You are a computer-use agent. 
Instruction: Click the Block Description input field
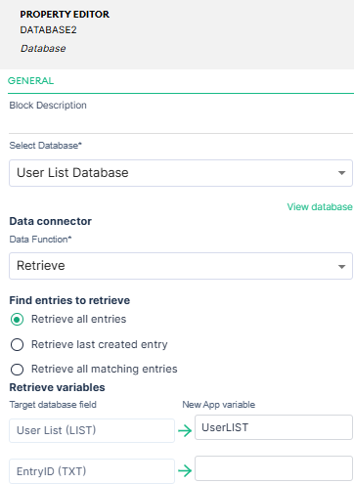[x=181, y=123]
